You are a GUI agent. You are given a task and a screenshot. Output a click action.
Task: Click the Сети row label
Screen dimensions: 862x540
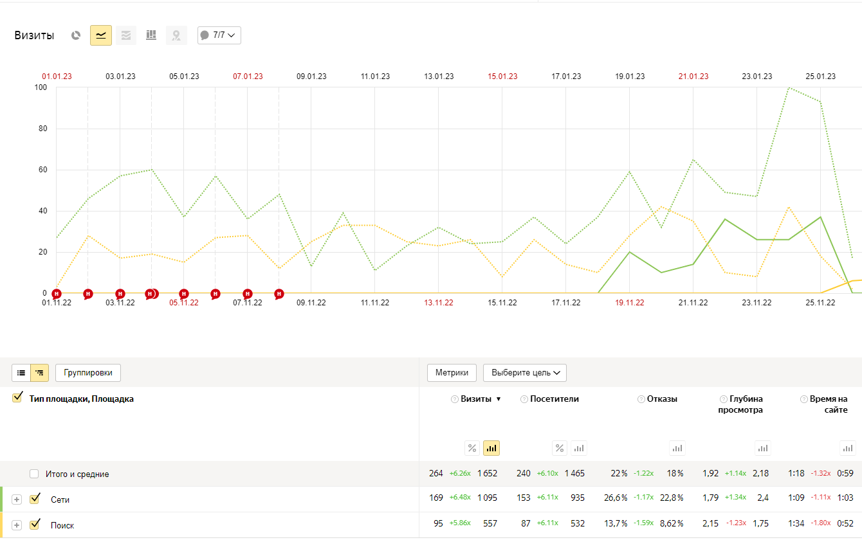[60, 500]
